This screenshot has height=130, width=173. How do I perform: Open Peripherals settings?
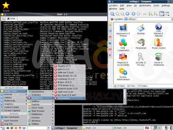[141, 44]
